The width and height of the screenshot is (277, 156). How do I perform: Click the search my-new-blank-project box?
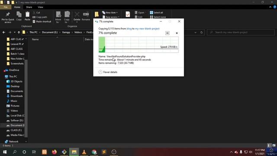tap(241, 32)
